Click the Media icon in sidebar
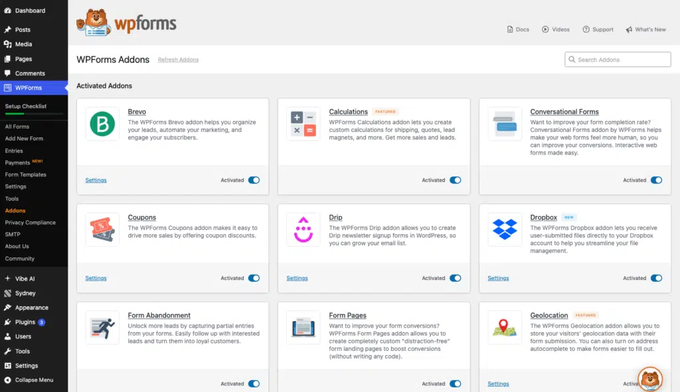Image resolution: width=680 pixels, height=392 pixels. point(7,44)
